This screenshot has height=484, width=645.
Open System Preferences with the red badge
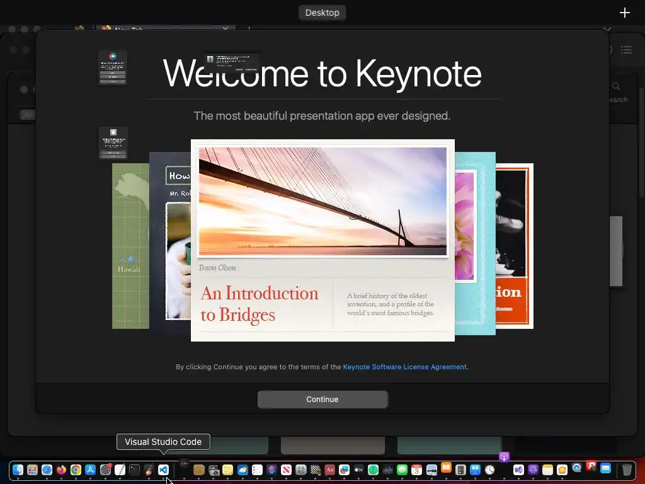coord(105,470)
